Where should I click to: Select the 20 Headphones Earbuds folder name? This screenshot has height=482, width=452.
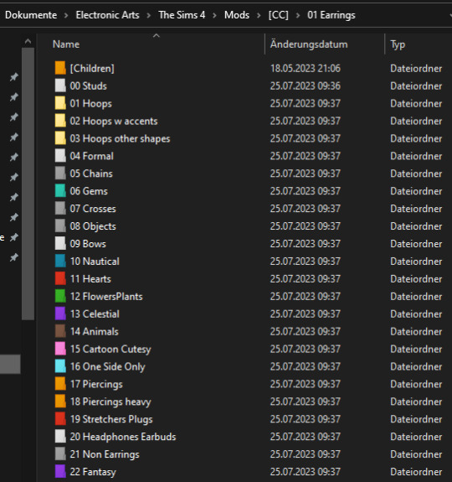pyautogui.click(x=123, y=437)
